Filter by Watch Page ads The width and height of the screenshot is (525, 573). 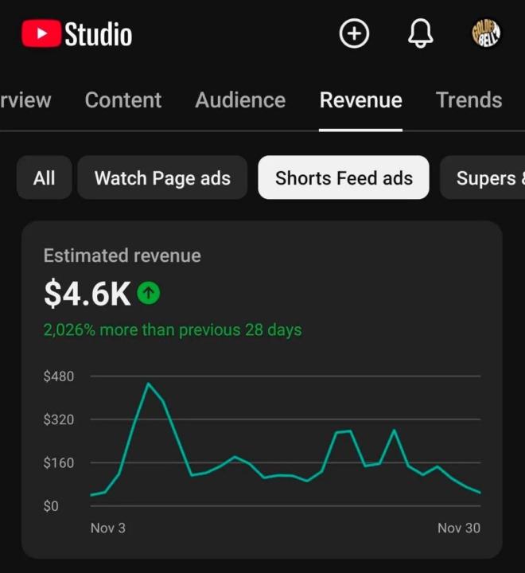(162, 177)
